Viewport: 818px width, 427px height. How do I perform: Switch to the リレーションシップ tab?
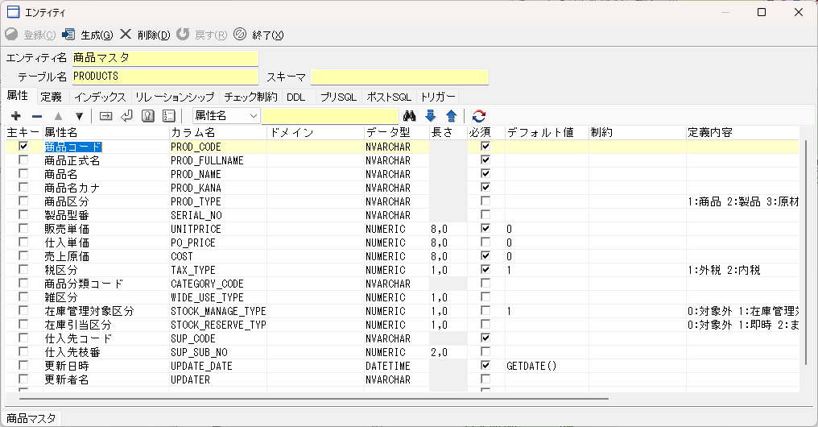(174, 97)
